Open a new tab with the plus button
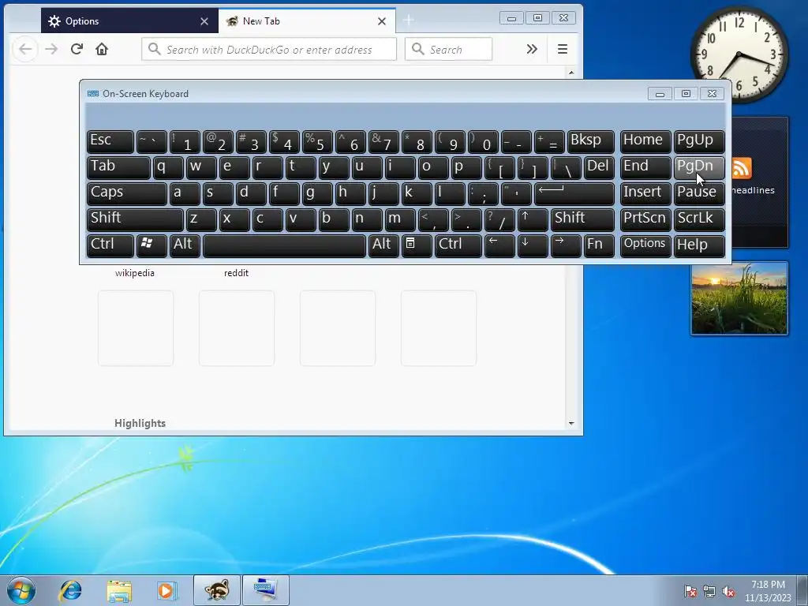Image resolution: width=808 pixels, height=606 pixels. [409, 21]
